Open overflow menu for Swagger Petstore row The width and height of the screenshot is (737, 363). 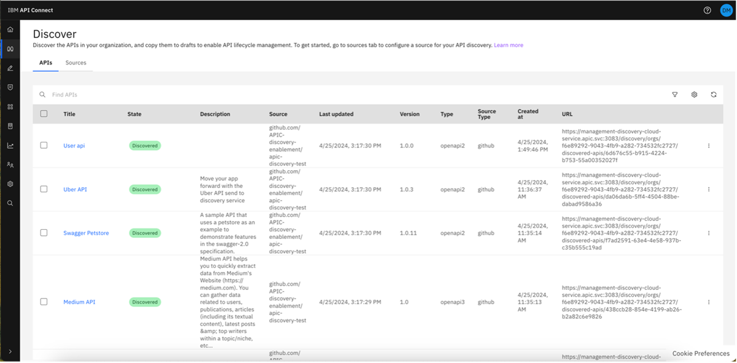click(709, 233)
